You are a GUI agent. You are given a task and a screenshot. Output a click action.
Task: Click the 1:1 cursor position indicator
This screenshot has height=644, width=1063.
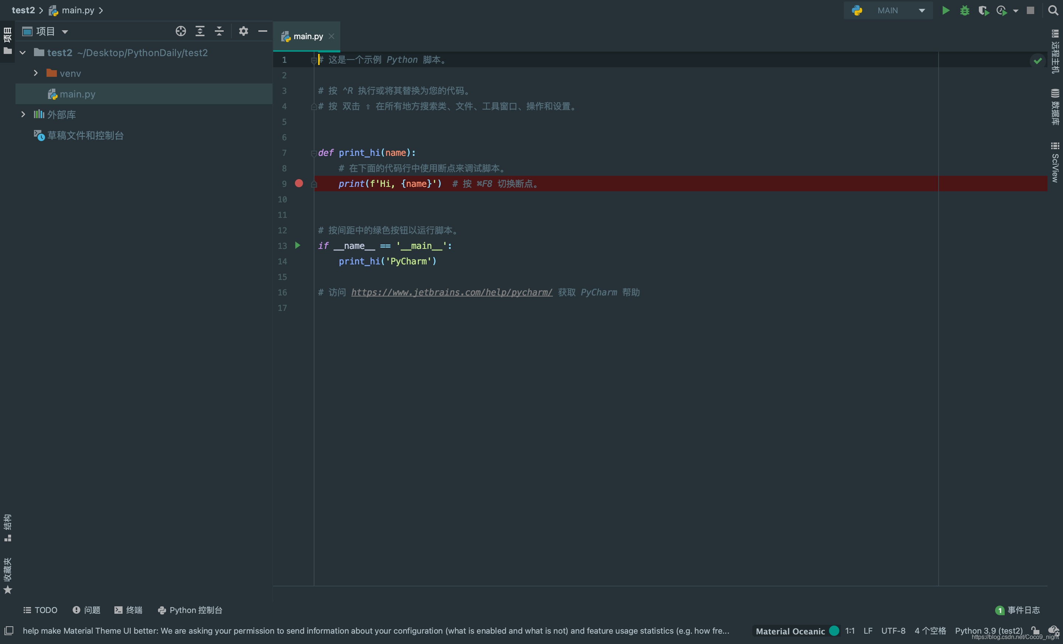(x=849, y=631)
